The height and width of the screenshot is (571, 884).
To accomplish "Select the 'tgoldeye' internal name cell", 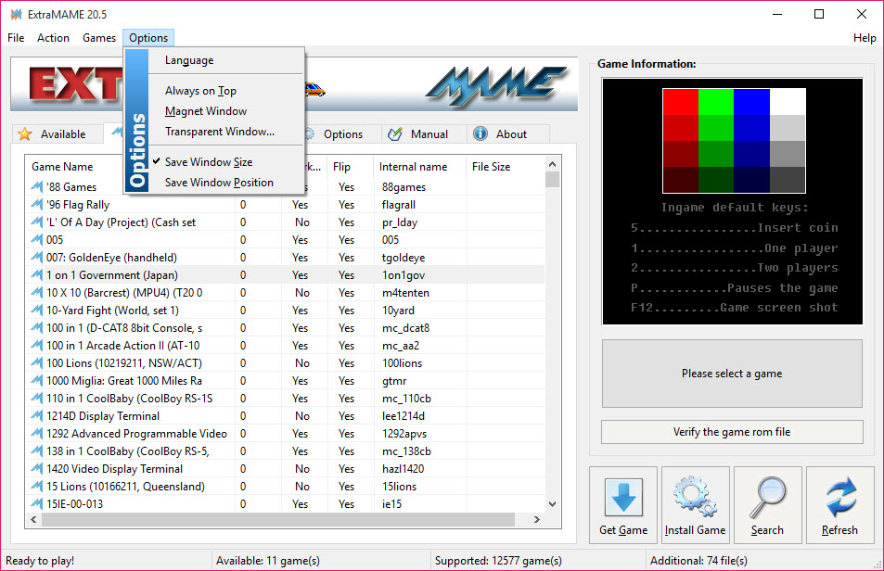I will click(x=404, y=258).
